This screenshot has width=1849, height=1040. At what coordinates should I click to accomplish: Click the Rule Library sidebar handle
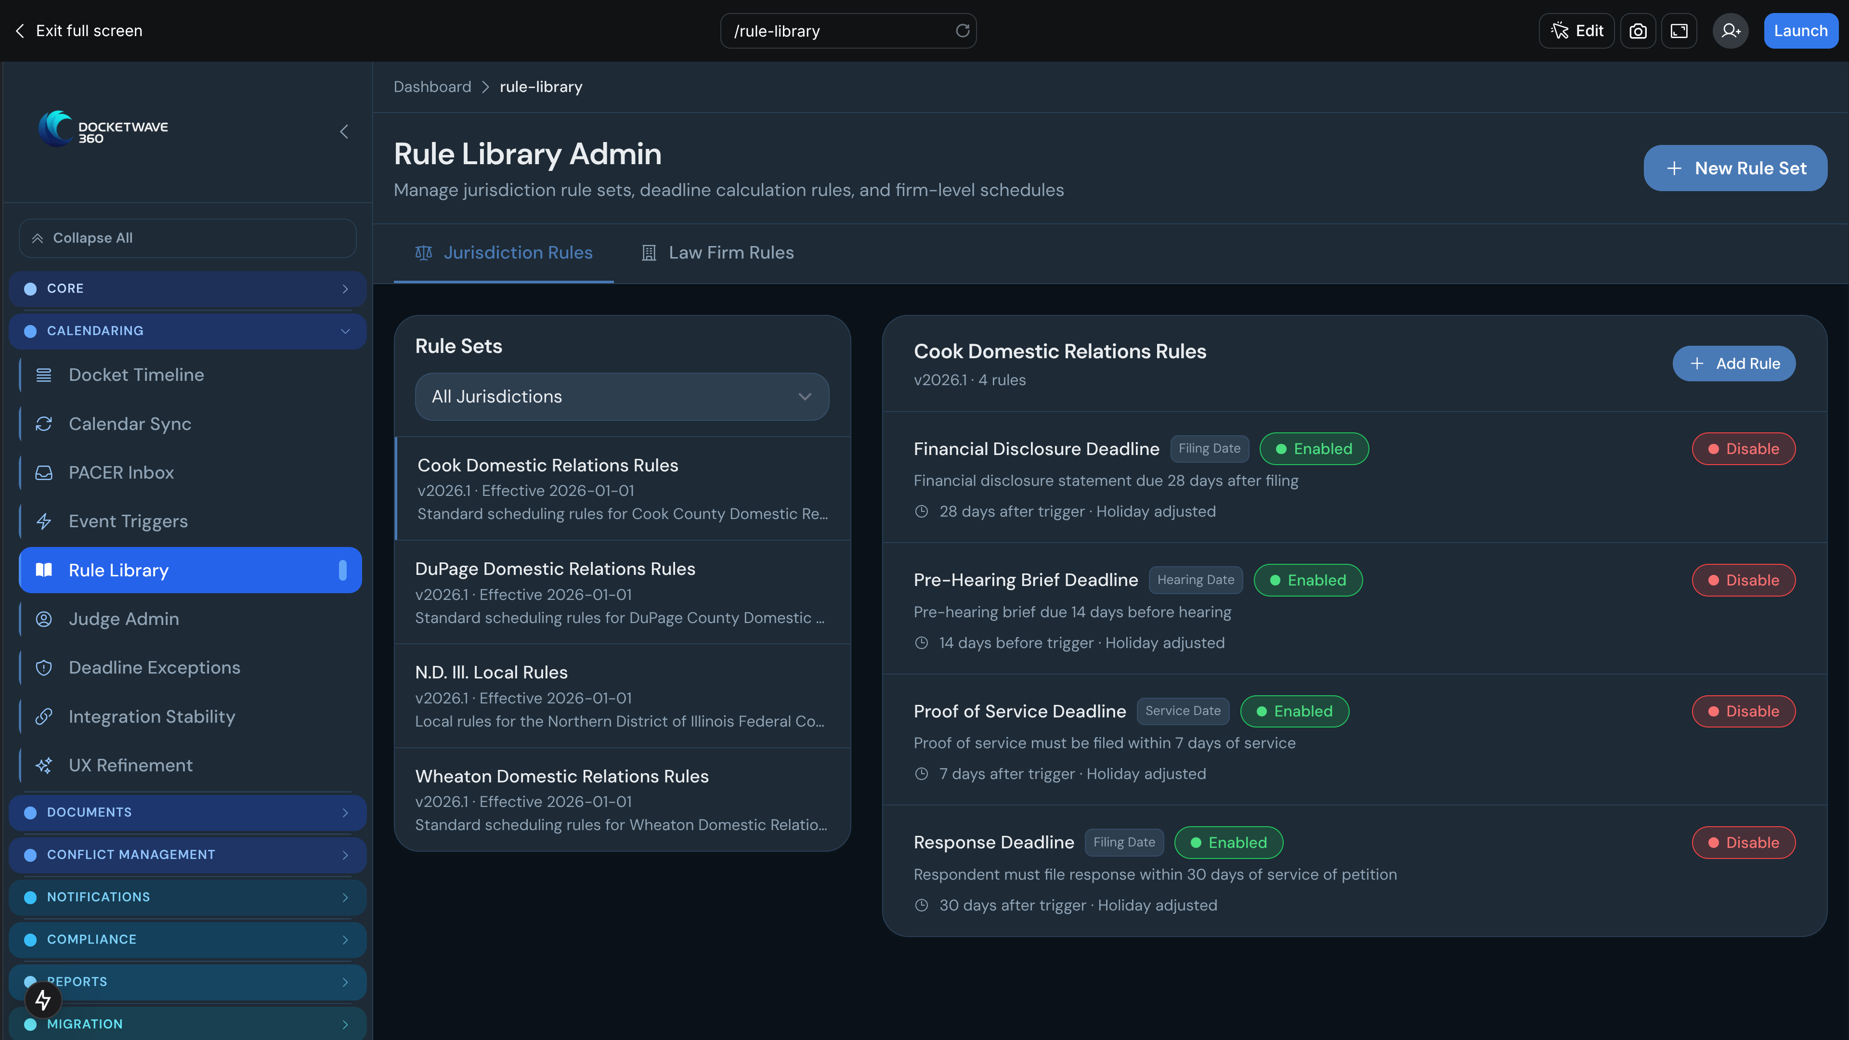(x=342, y=570)
